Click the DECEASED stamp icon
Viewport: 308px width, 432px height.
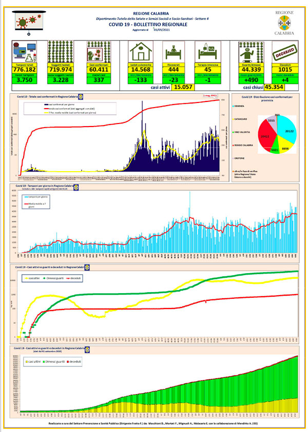285,52
